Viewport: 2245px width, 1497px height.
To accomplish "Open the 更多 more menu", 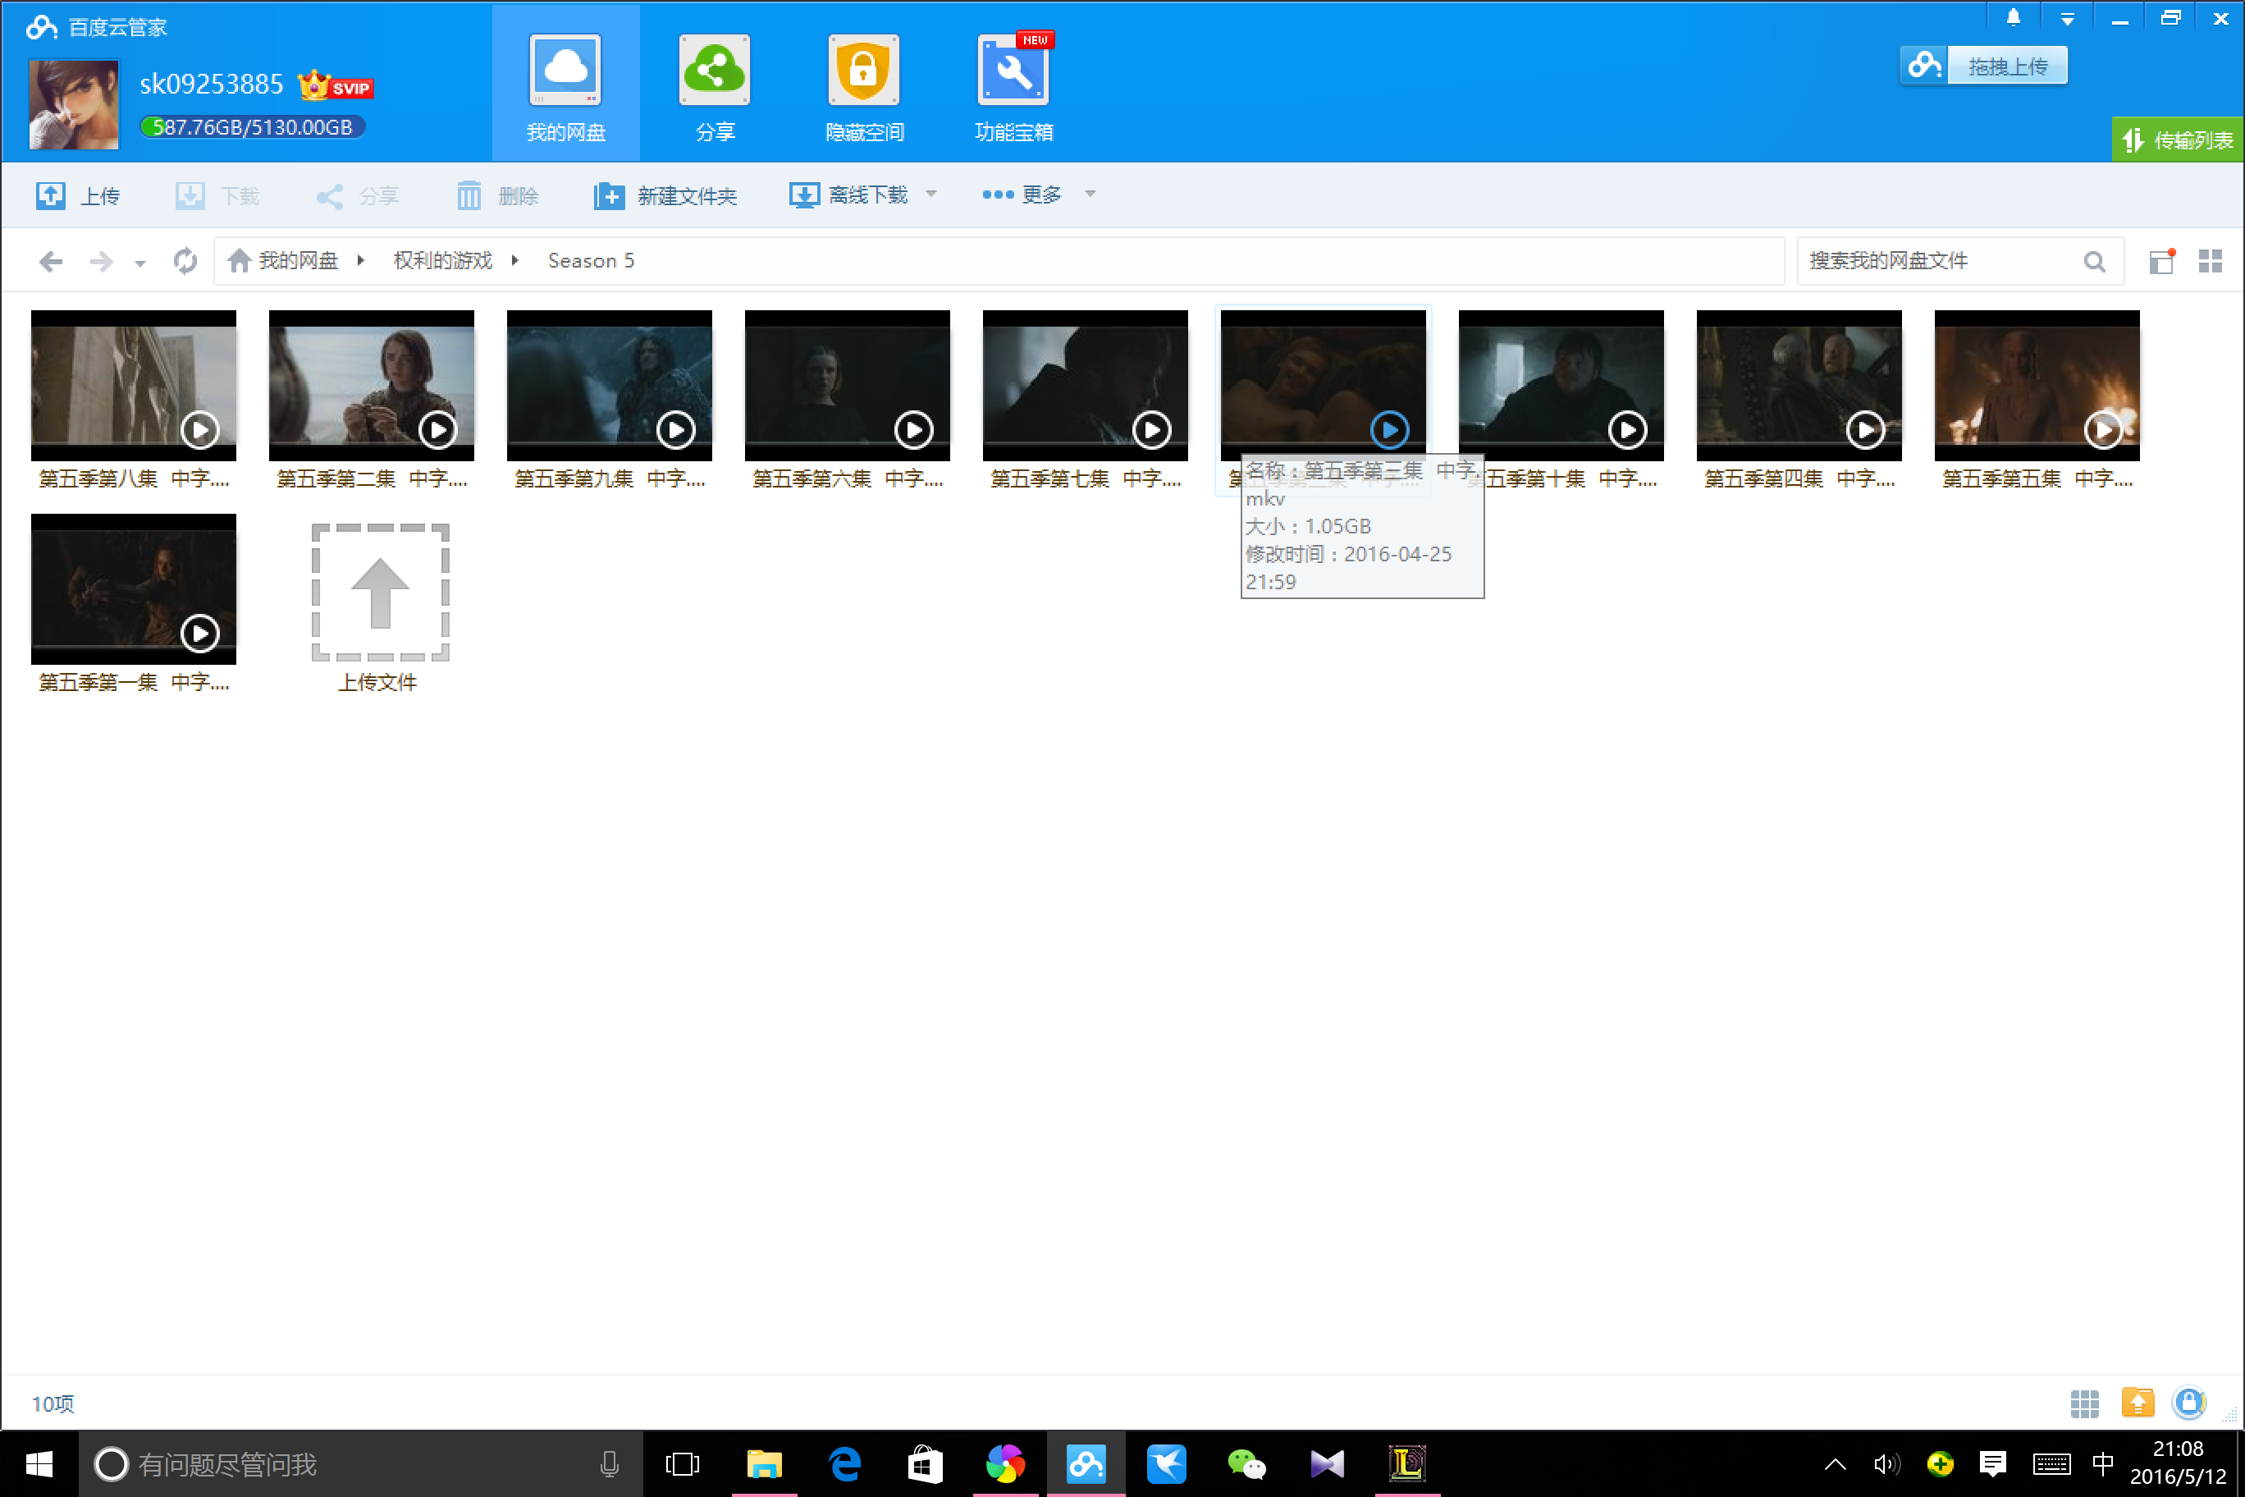I will pyautogui.click(x=1022, y=195).
